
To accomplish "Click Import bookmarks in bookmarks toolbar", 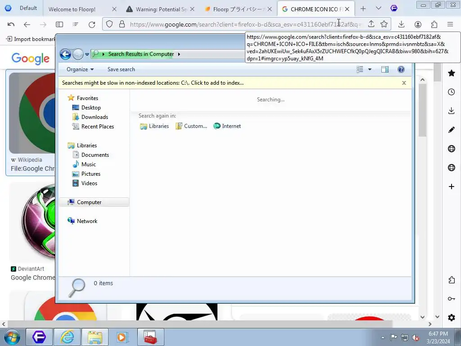I will (31, 39).
